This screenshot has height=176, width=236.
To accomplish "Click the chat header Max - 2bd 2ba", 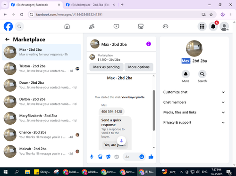I will coord(114,44).
